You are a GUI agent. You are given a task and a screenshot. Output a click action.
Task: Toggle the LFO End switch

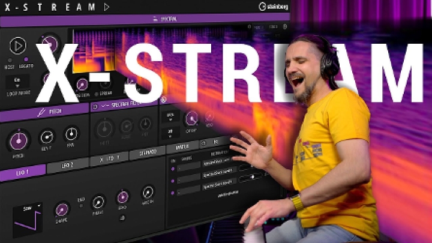click(x=81, y=206)
